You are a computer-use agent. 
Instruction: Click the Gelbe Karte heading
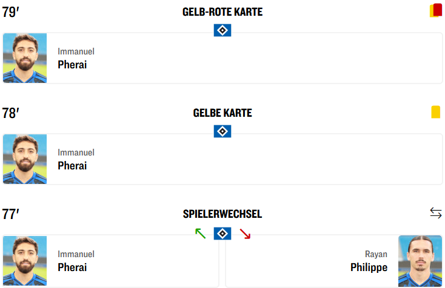click(x=222, y=113)
